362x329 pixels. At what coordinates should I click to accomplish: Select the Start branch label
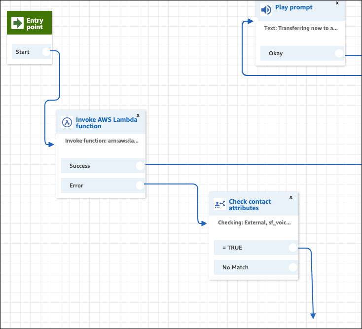pos(22,52)
